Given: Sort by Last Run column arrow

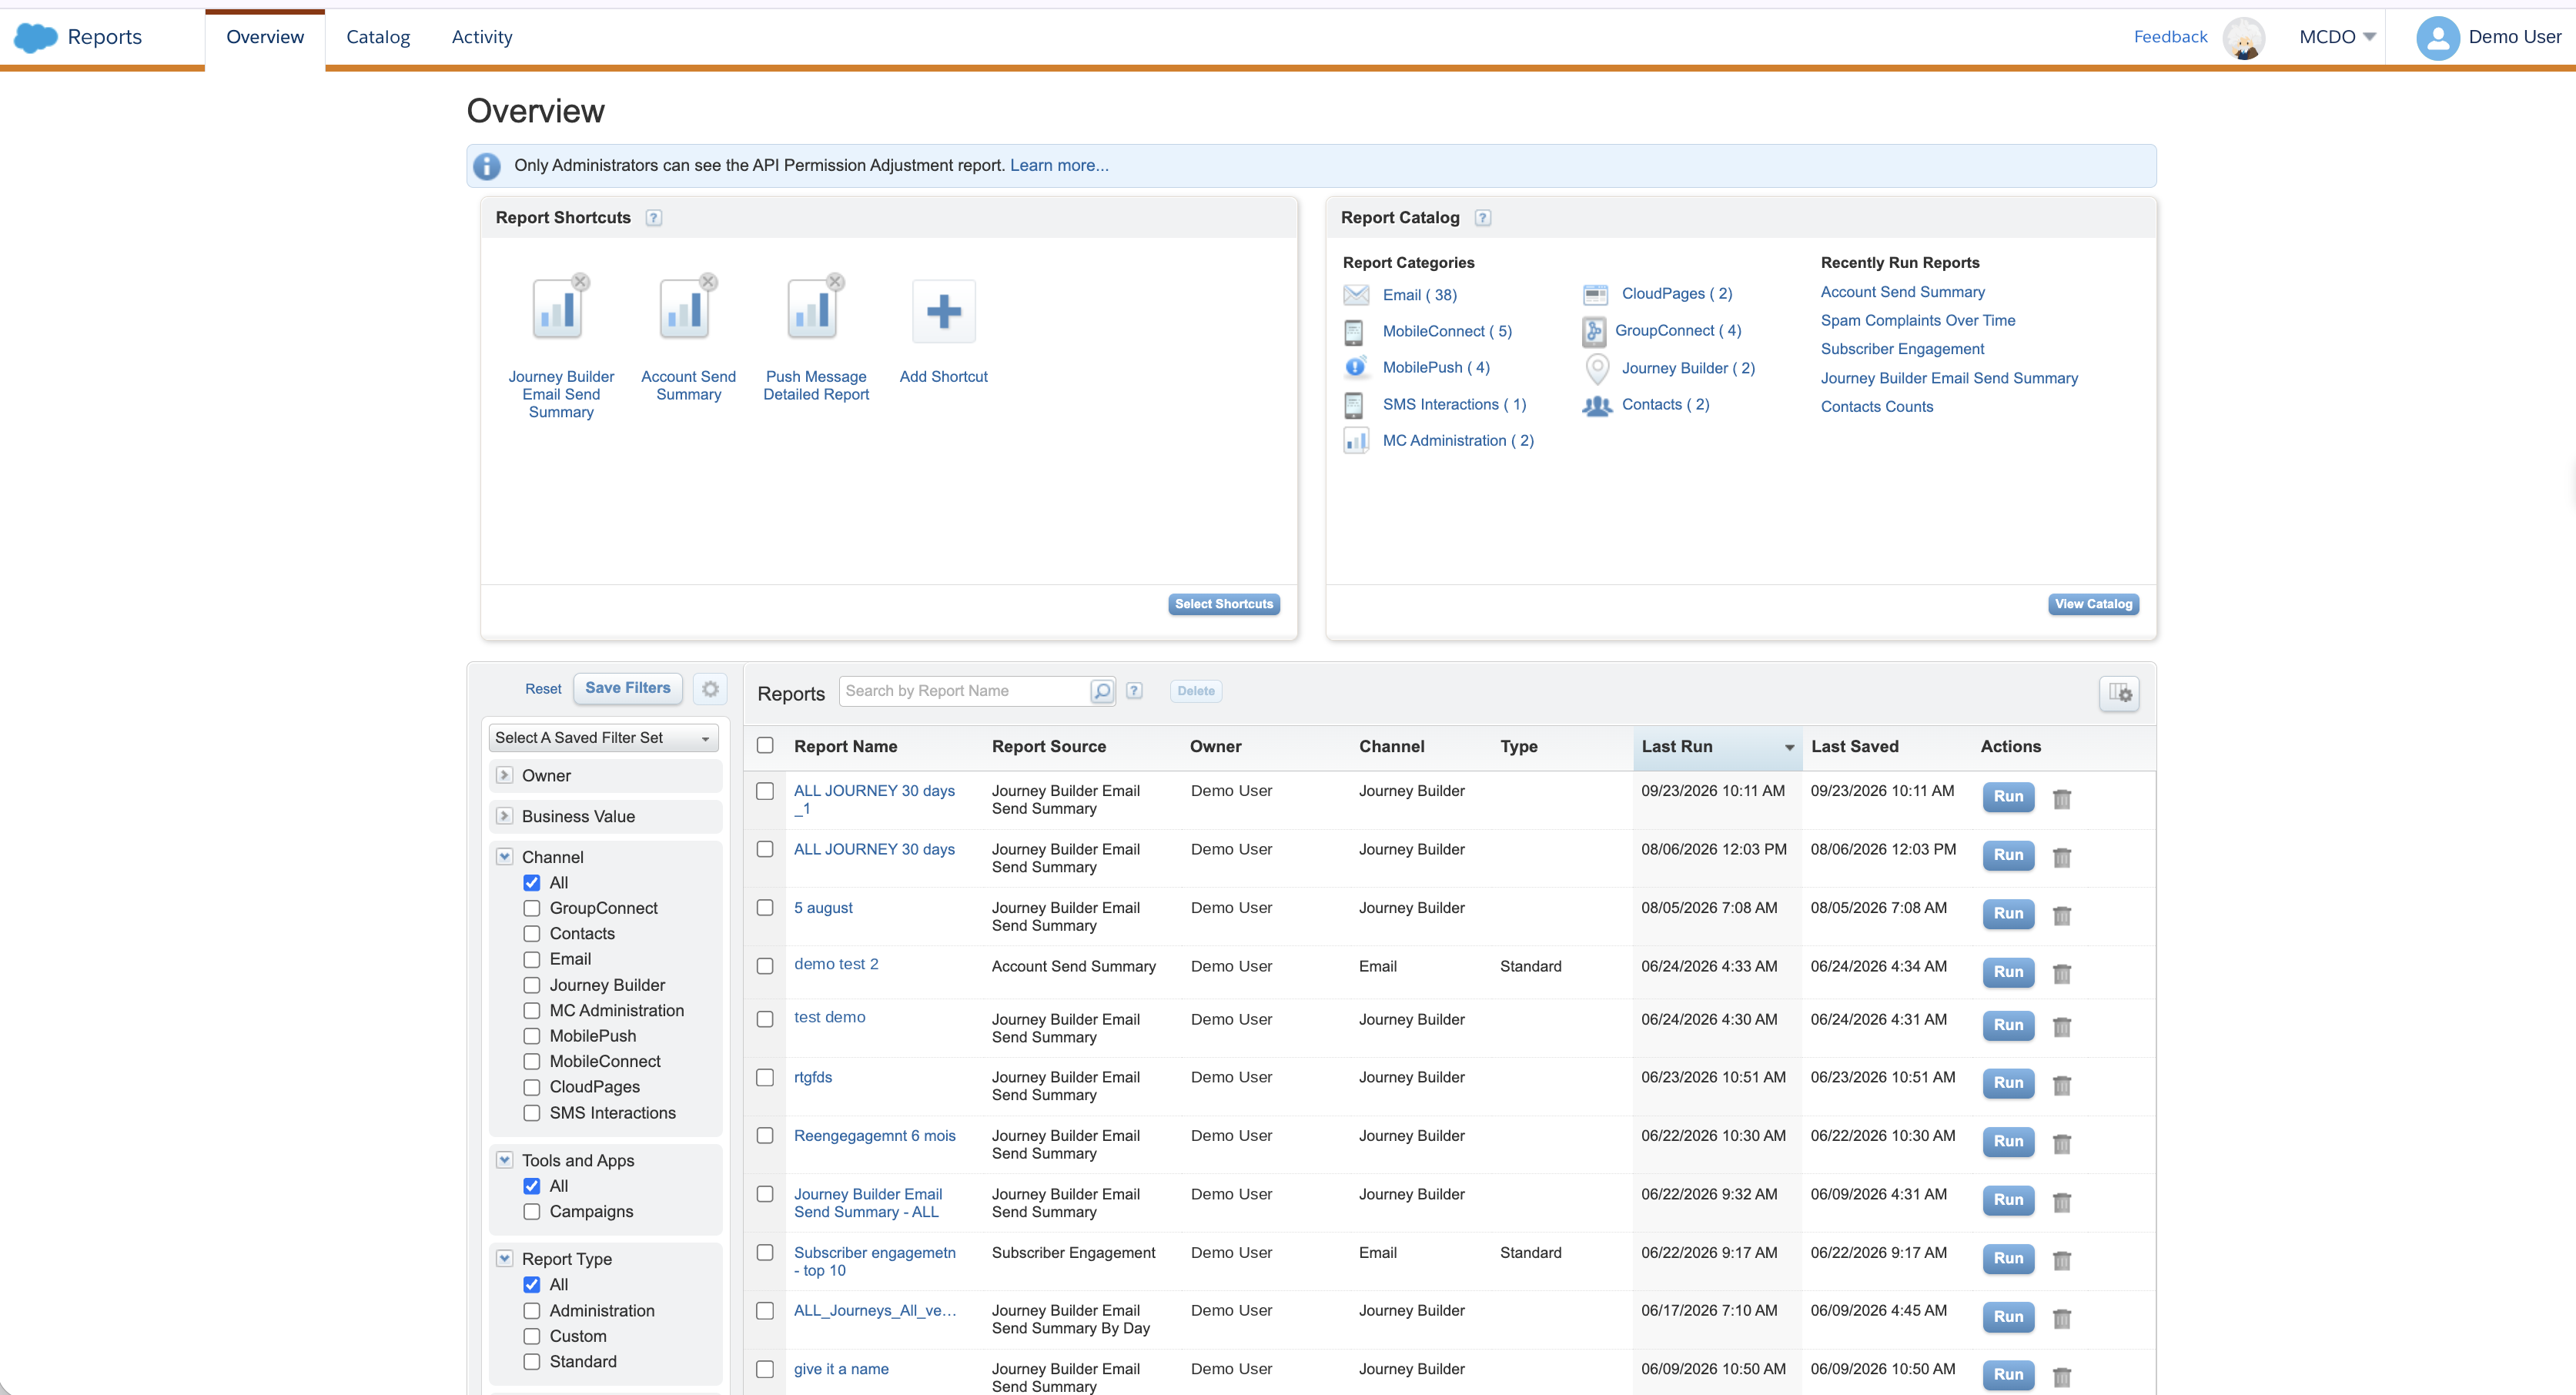Looking at the screenshot, I should pyautogui.click(x=1789, y=748).
